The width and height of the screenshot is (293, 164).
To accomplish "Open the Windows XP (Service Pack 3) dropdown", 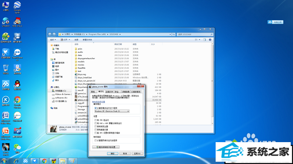I will tap(112, 111).
